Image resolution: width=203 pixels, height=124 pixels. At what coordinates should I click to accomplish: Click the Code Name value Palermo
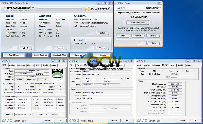pos(23,74)
